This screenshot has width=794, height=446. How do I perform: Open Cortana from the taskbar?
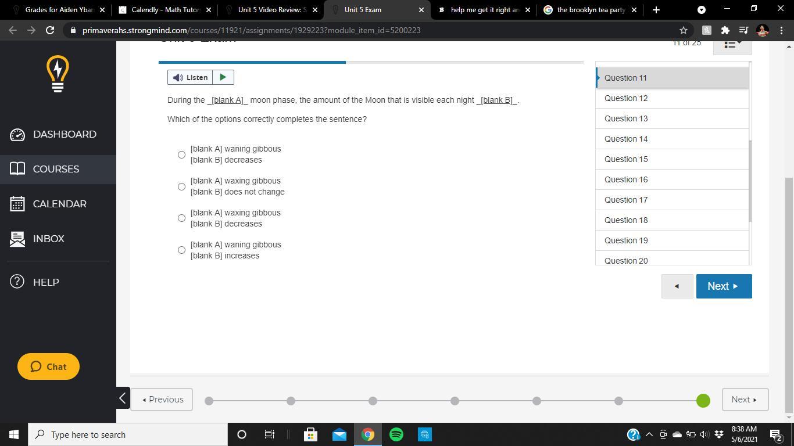[x=242, y=434]
